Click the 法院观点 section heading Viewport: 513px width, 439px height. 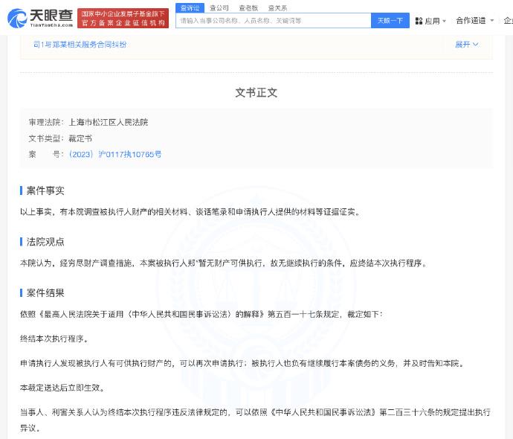45,242
